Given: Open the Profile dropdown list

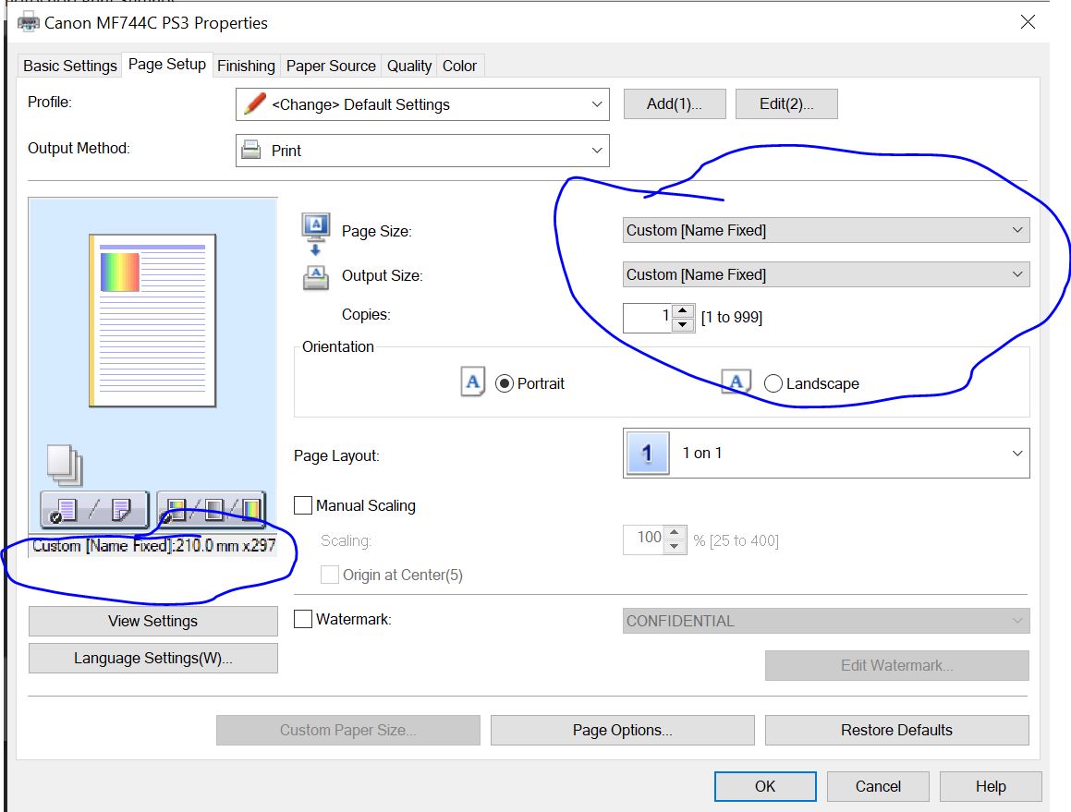Looking at the screenshot, I should pos(422,104).
